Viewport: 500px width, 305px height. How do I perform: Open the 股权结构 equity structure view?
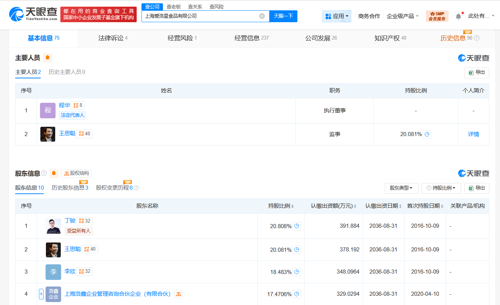tap(76, 173)
